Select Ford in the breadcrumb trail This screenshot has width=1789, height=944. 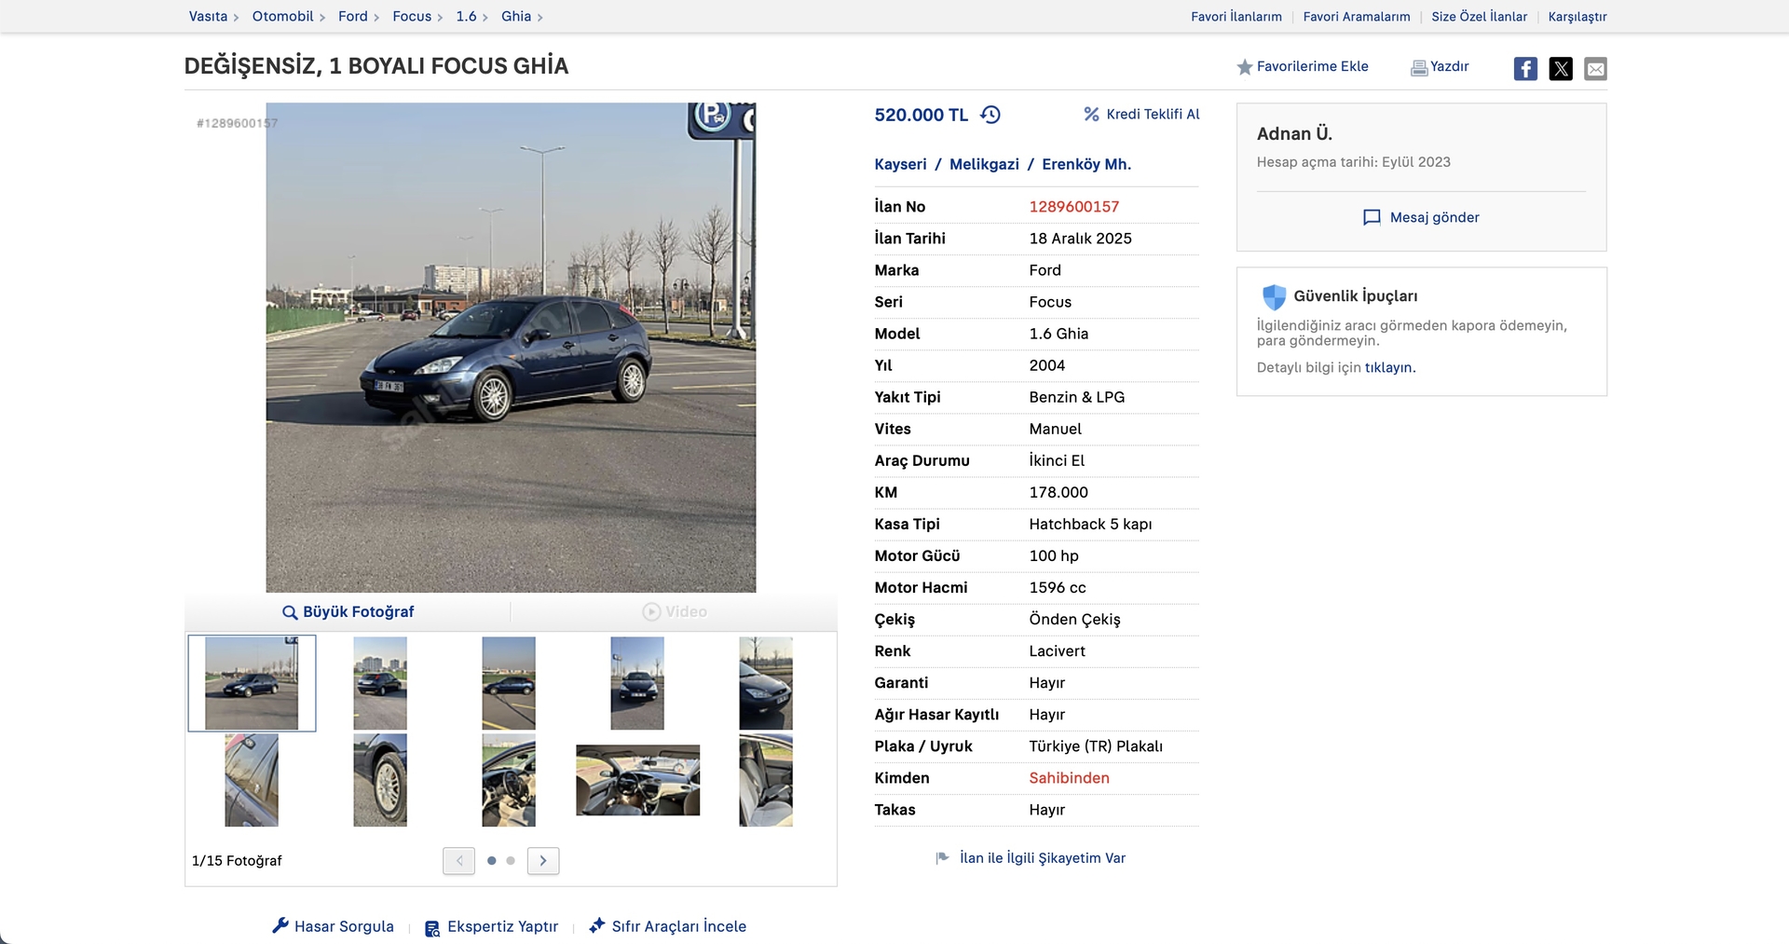click(x=351, y=16)
